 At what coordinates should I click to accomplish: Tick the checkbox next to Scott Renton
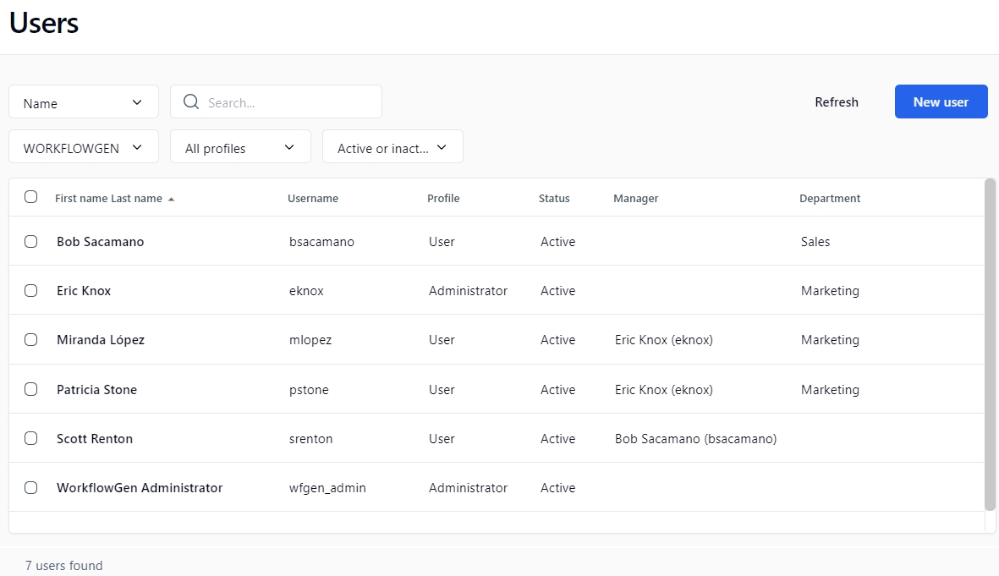(31, 439)
